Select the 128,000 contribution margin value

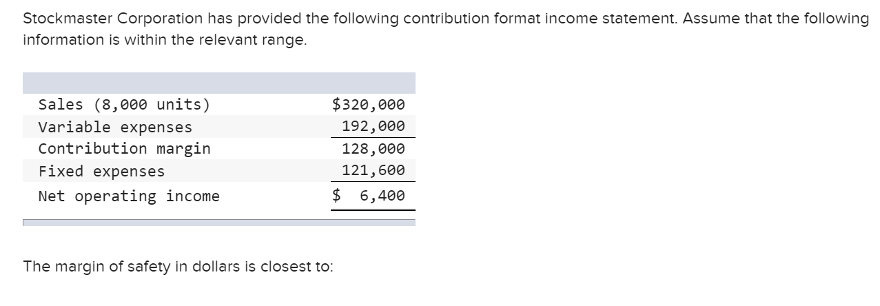(373, 149)
